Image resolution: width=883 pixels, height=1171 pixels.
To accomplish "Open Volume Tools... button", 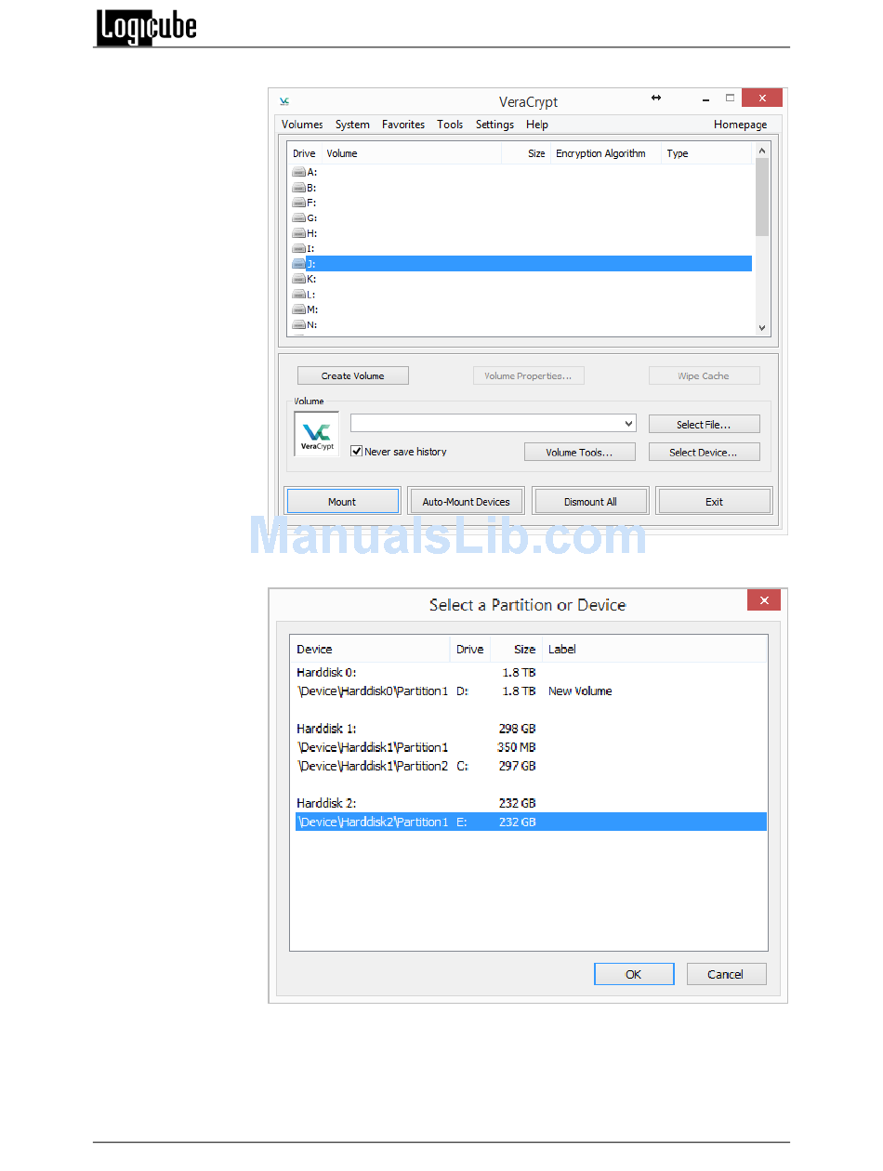I will click(580, 452).
